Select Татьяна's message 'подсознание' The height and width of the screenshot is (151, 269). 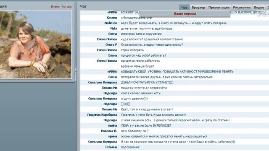point(130,147)
